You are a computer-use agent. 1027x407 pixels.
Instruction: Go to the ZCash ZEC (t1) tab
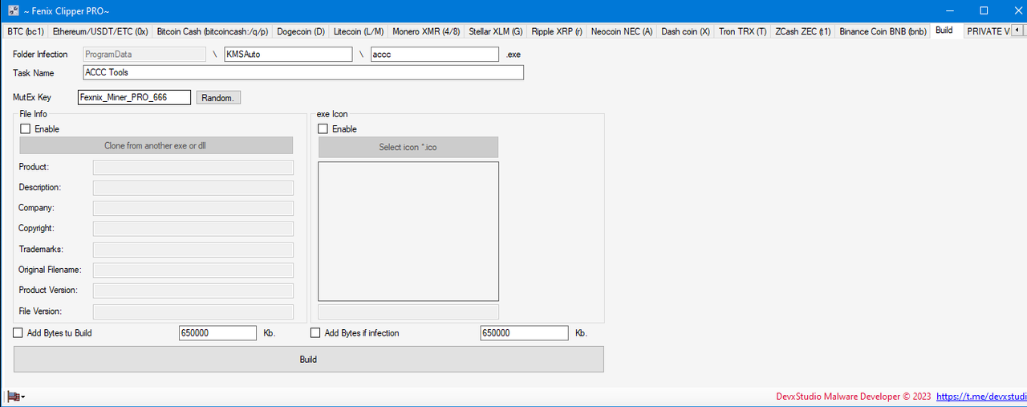pos(803,31)
